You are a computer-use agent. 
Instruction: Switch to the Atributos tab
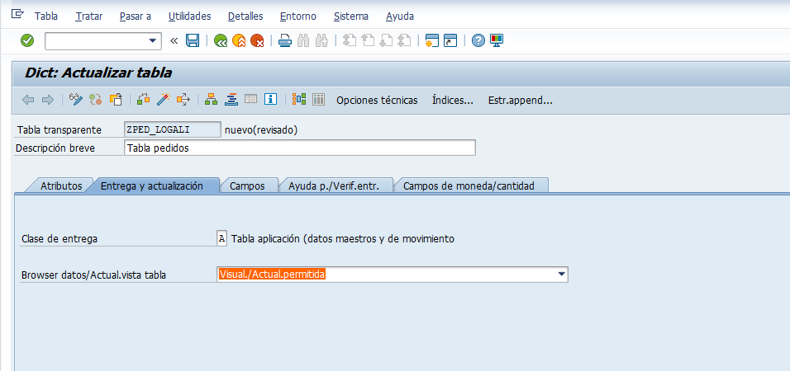click(x=61, y=185)
